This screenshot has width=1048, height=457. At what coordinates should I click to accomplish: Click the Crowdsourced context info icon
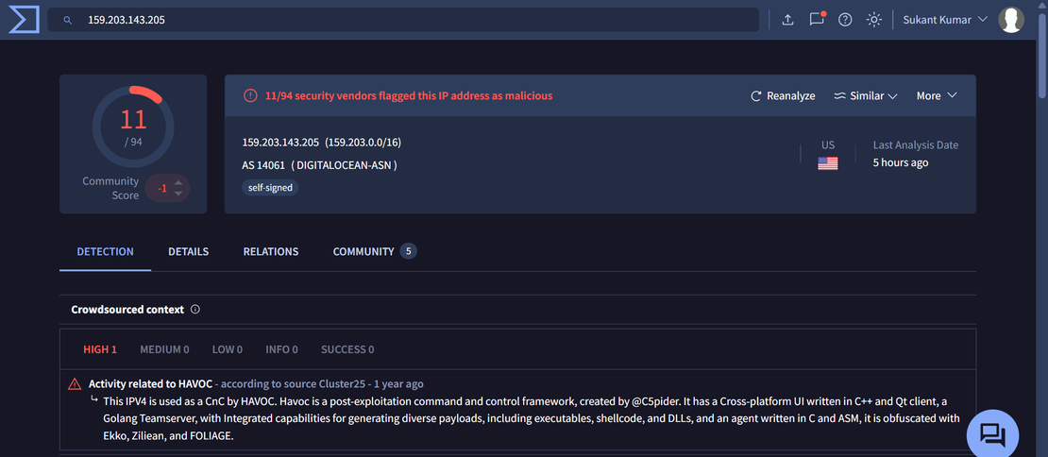tap(195, 310)
